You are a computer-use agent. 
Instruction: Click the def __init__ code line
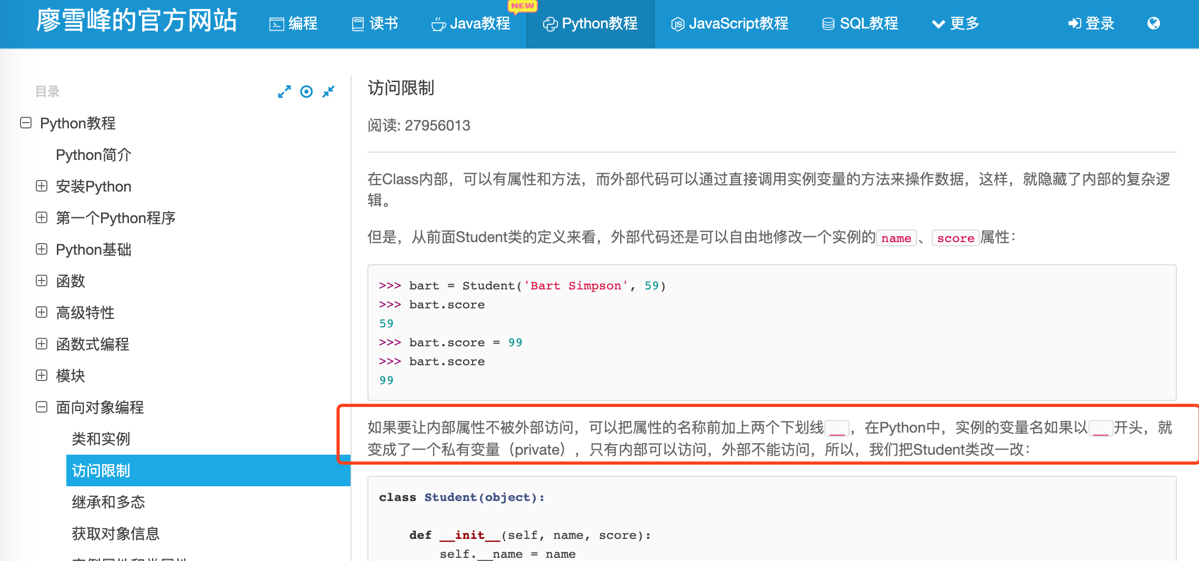pos(530,535)
